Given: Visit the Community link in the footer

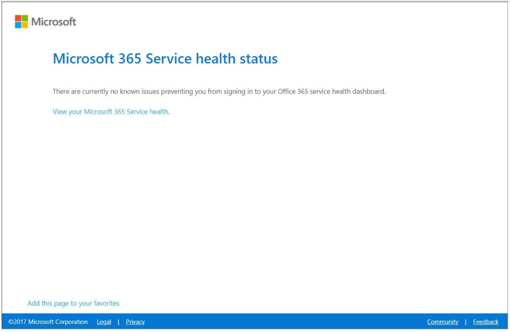Looking at the screenshot, I should coord(442,321).
